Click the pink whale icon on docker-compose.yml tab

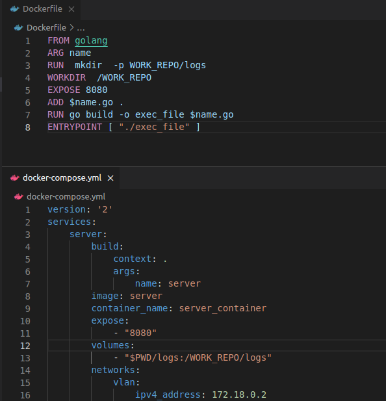[x=14, y=178]
